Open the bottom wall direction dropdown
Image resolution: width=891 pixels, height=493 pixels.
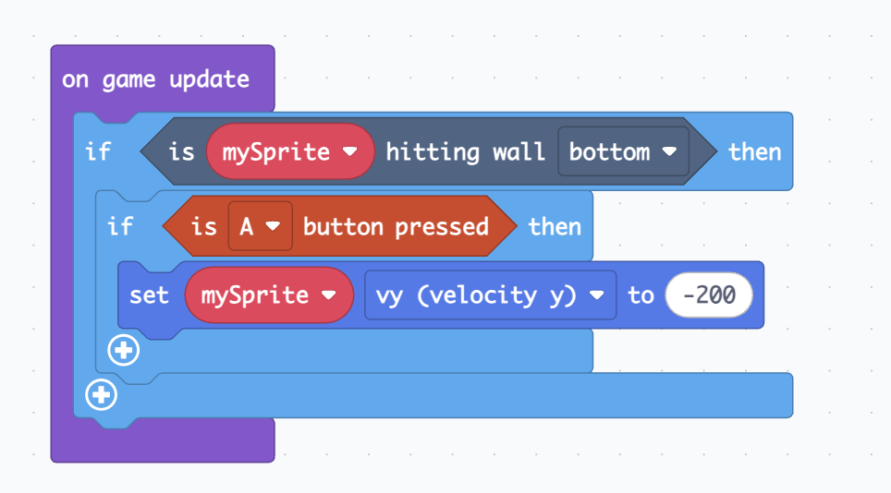[x=623, y=151]
